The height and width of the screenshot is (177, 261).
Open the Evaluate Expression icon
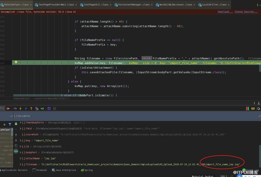[49, 109]
